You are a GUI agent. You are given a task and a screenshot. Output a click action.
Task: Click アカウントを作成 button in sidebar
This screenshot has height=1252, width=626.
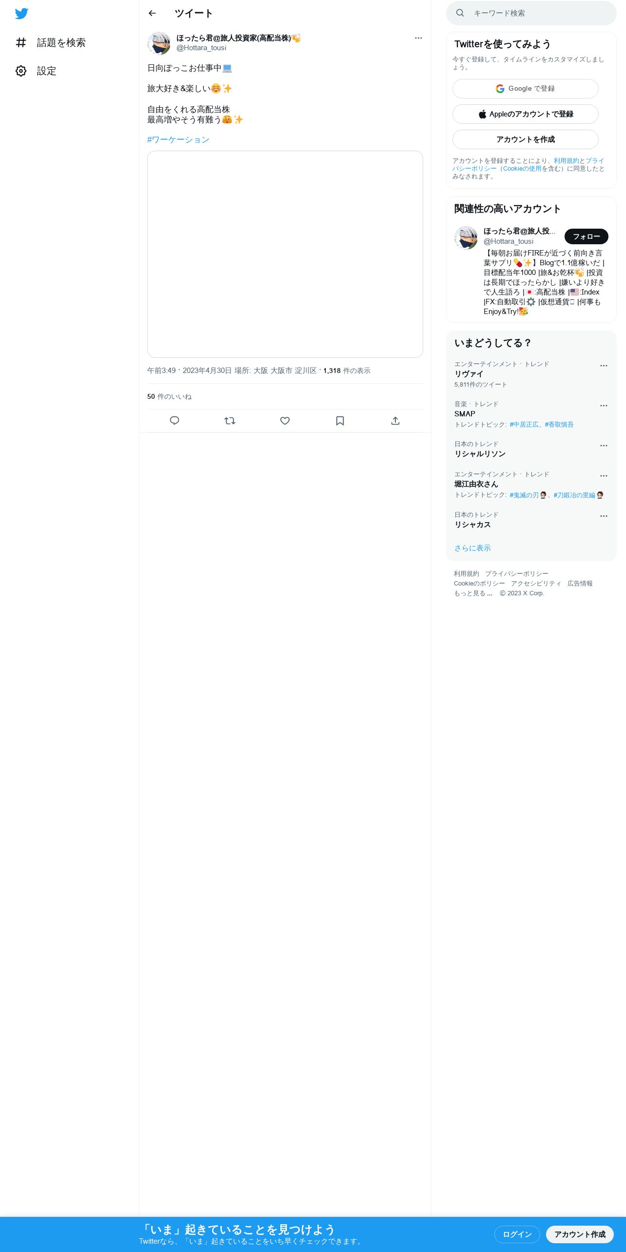(x=526, y=139)
